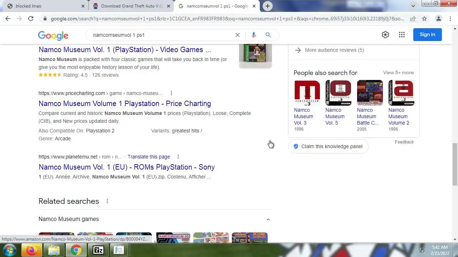Open Namco Museum Volume 2 thumbnail

401,93
